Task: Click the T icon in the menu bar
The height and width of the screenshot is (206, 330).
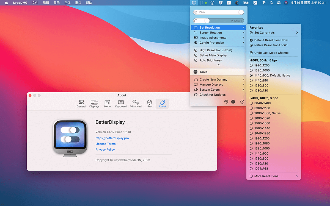Action: pyautogui.click(x=229, y=3)
